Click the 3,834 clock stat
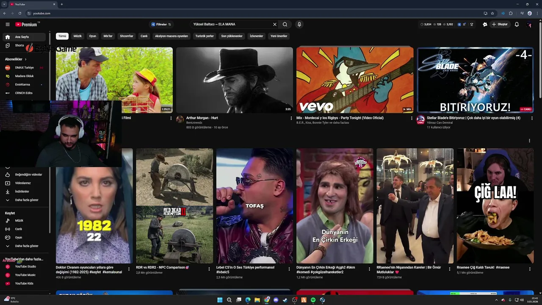The width and height of the screenshot is (542, 305). (426, 25)
